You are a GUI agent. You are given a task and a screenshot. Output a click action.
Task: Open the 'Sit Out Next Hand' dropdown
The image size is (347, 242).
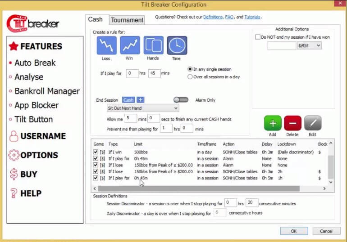pos(142,108)
